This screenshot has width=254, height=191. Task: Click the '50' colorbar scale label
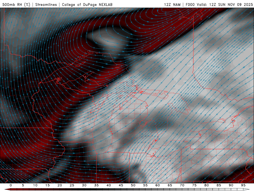[x=133, y=185]
